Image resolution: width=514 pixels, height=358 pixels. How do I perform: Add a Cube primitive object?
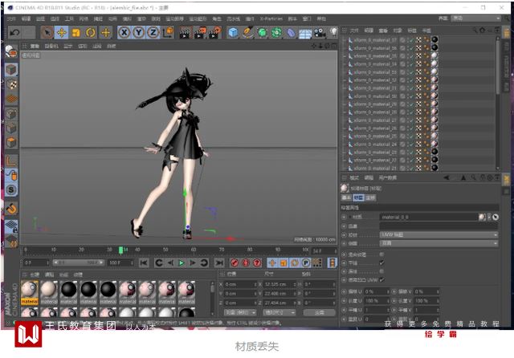point(234,32)
